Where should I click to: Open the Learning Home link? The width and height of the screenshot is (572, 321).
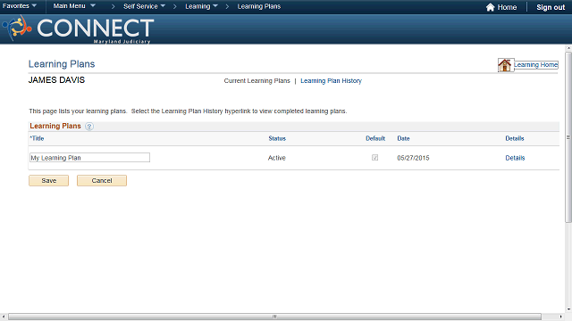[x=536, y=65]
